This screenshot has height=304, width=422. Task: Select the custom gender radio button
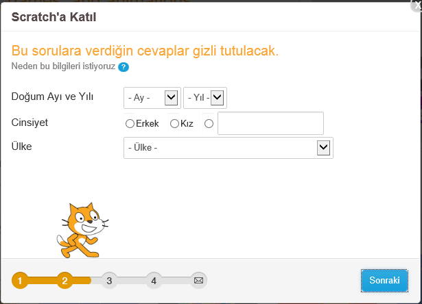click(209, 124)
